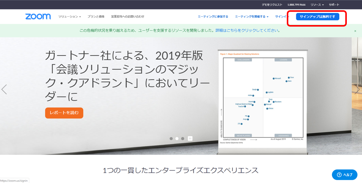
Task: Click the レポートを読む orange button
Action: click(64, 113)
